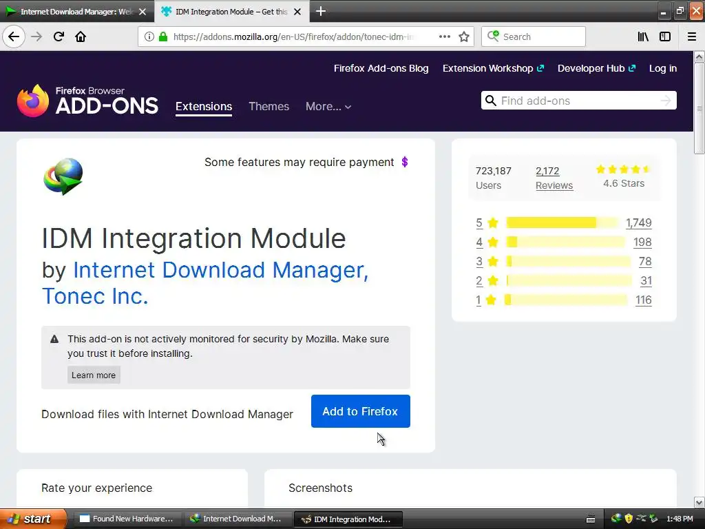Open the 78 three-star reviews count
Viewport: 705px width, 529px height.
point(645,261)
